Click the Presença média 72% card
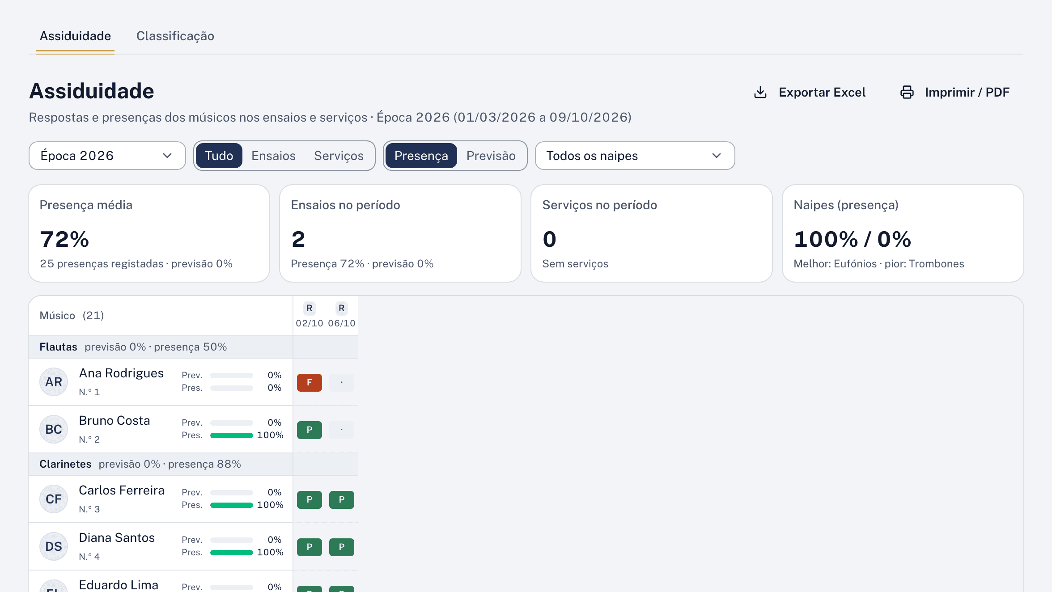Viewport: 1052px width, 592px height. (149, 233)
